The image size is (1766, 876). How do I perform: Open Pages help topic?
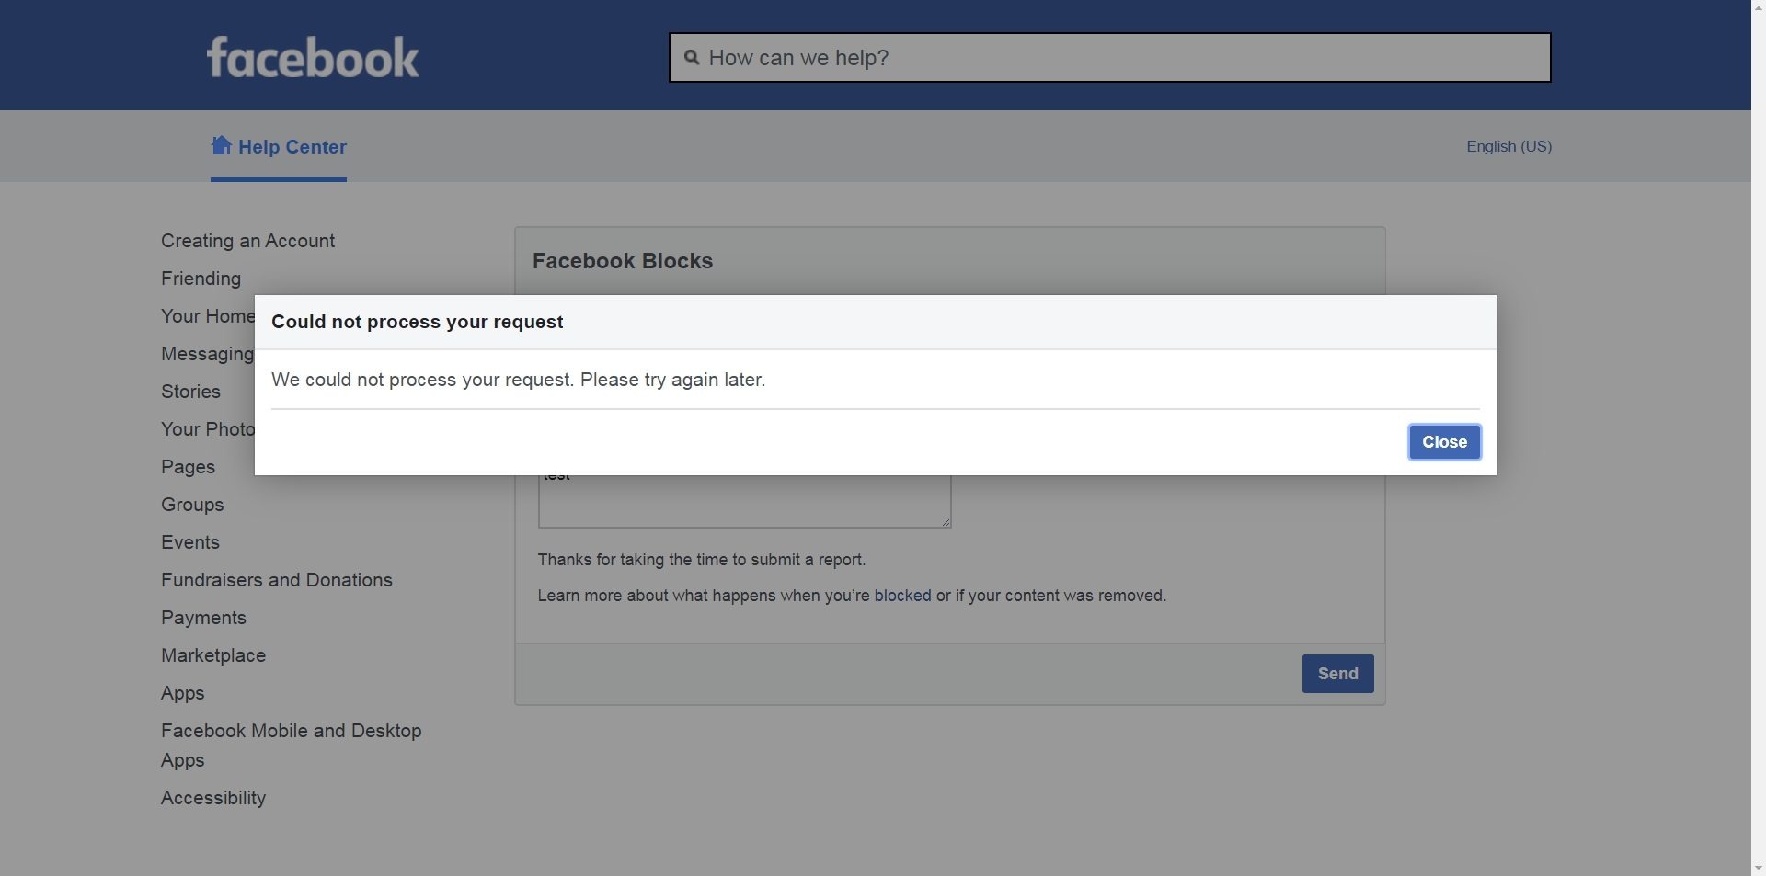188,467
